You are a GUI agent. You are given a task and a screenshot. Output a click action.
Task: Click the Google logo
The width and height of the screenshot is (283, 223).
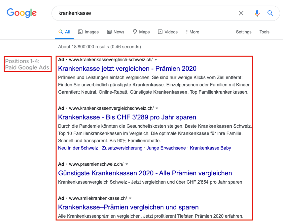(21, 13)
